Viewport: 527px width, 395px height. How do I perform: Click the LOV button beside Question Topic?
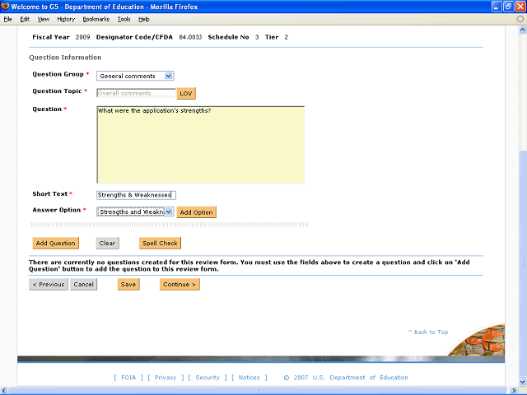pyautogui.click(x=186, y=93)
